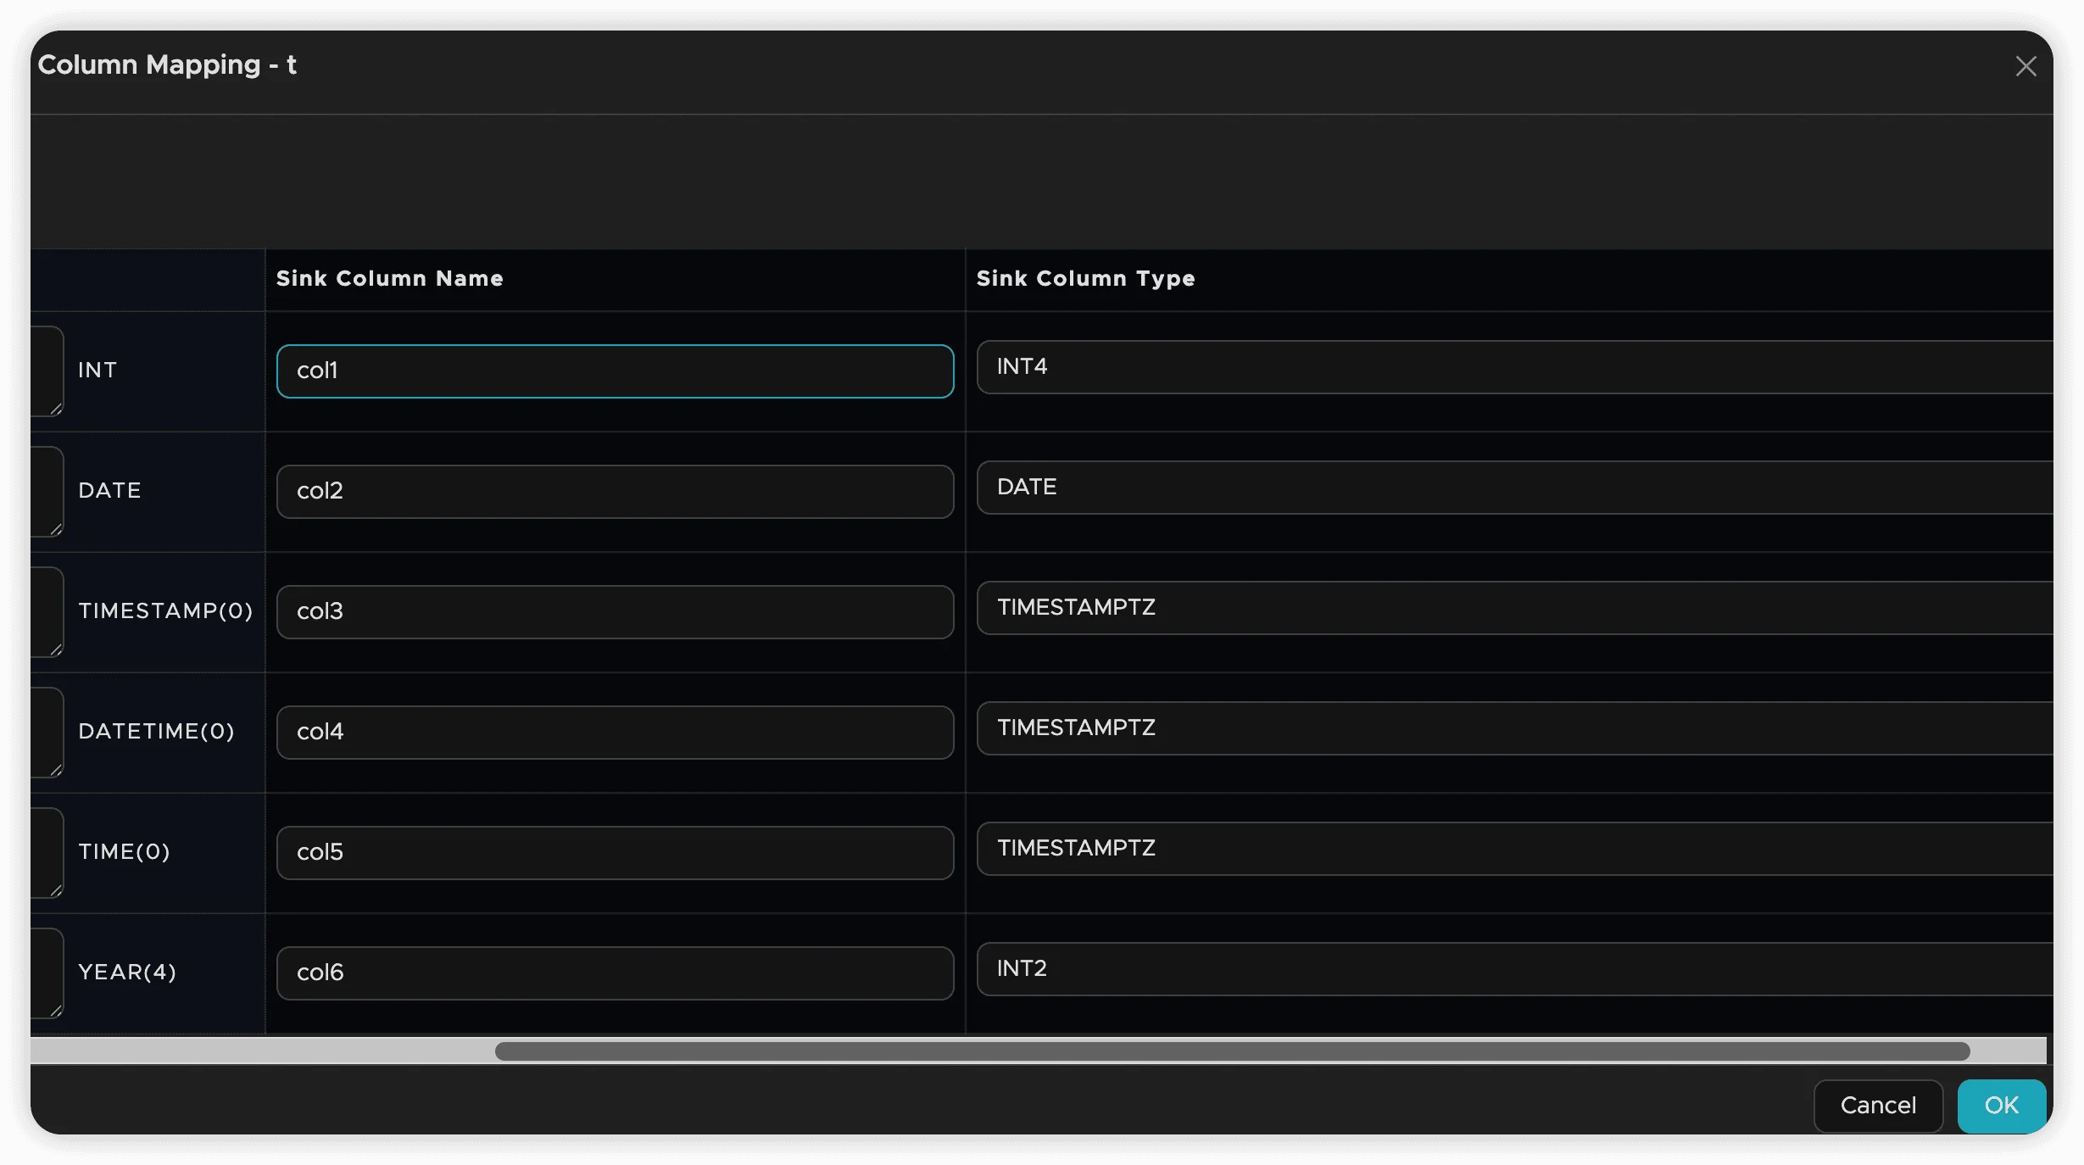Open the INT4 sink column type dropdown
Screen dimensions: 2084x1165
pyautogui.click(x=1513, y=367)
